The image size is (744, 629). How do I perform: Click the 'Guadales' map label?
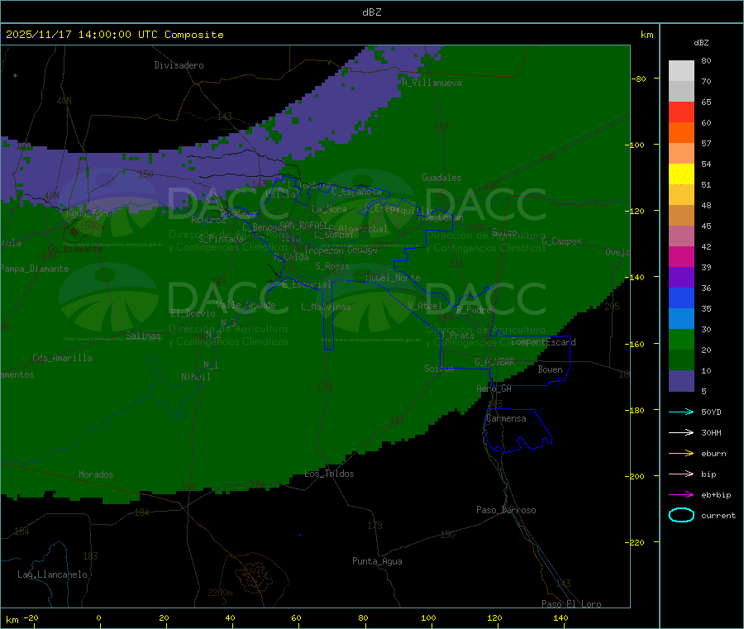pyautogui.click(x=441, y=178)
